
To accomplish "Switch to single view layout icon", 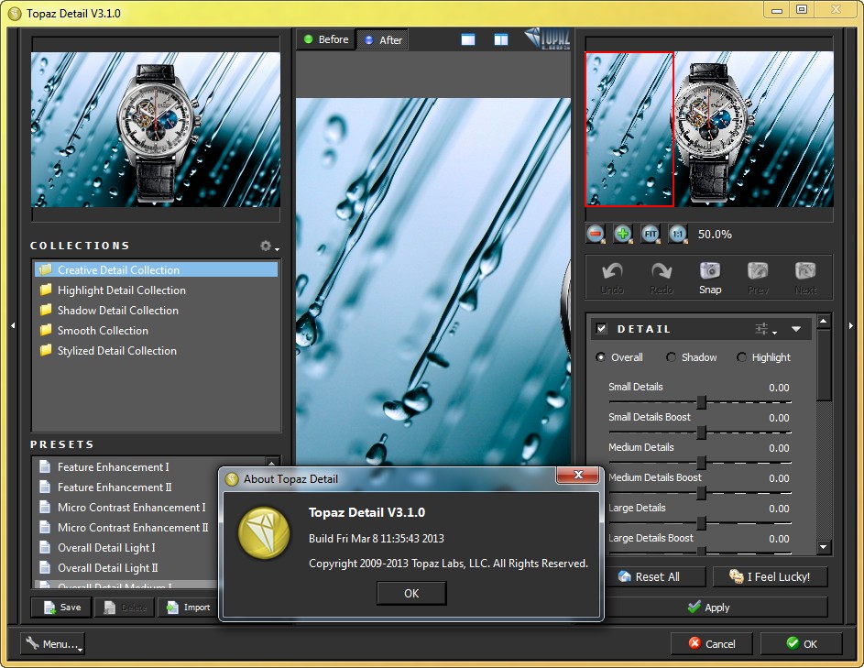I will (468, 39).
